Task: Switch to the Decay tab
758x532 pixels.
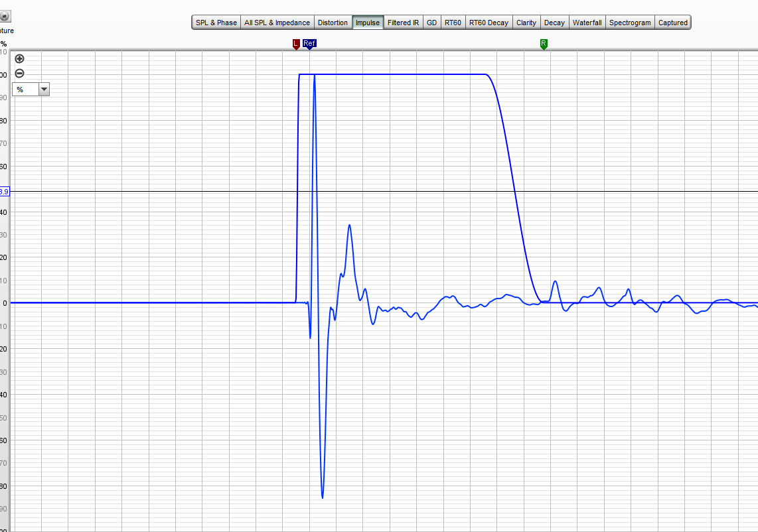Action: pyautogui.click(x=554, y=23)
